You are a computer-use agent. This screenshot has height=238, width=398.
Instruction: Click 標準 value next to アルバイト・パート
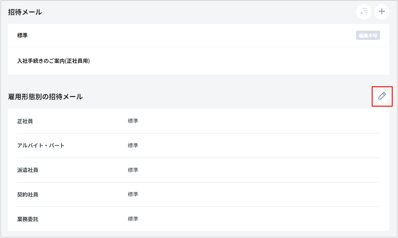coord(133,146)
